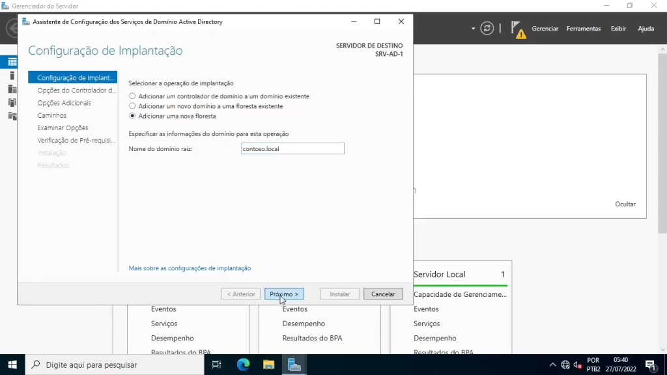
Task: Click 'Ocultar' link in welcome panel
Action: tap(625, 204)
